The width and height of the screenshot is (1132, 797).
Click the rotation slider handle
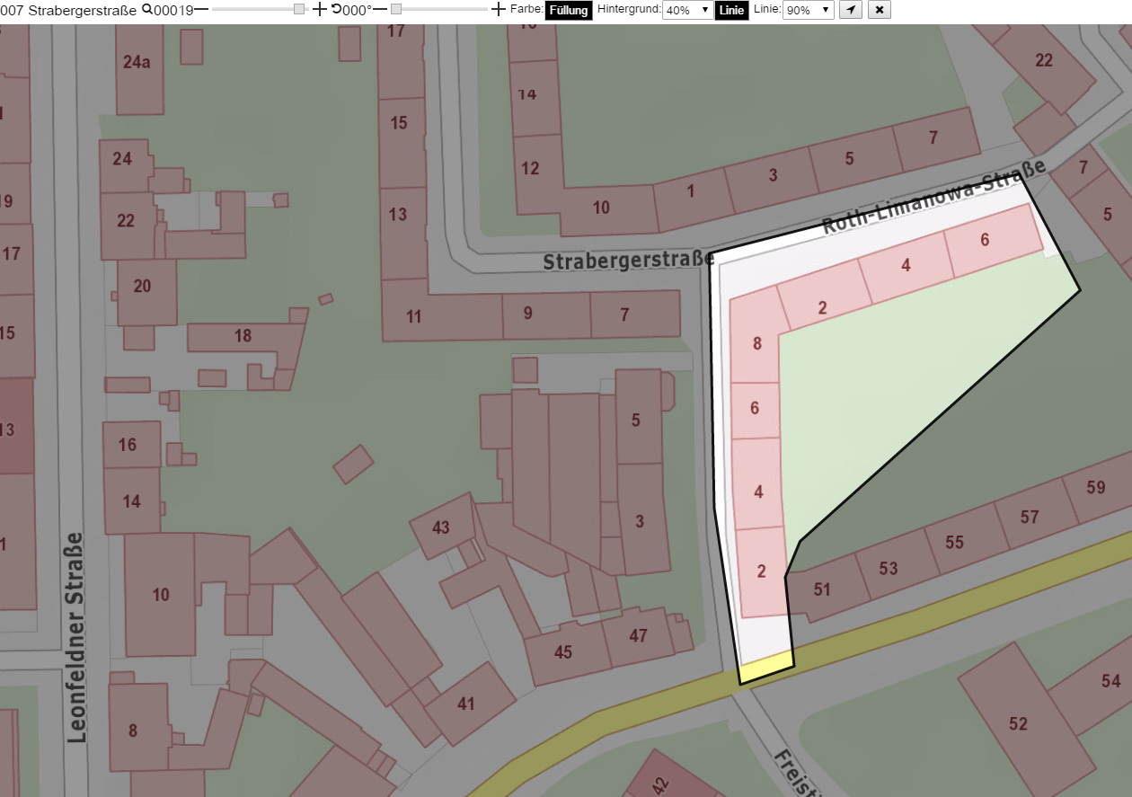tap(395, 9)
